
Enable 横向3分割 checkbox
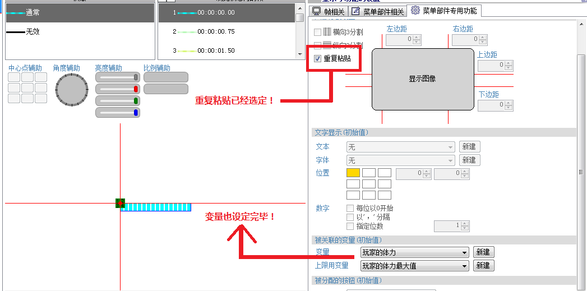click(x=317, y=32)
